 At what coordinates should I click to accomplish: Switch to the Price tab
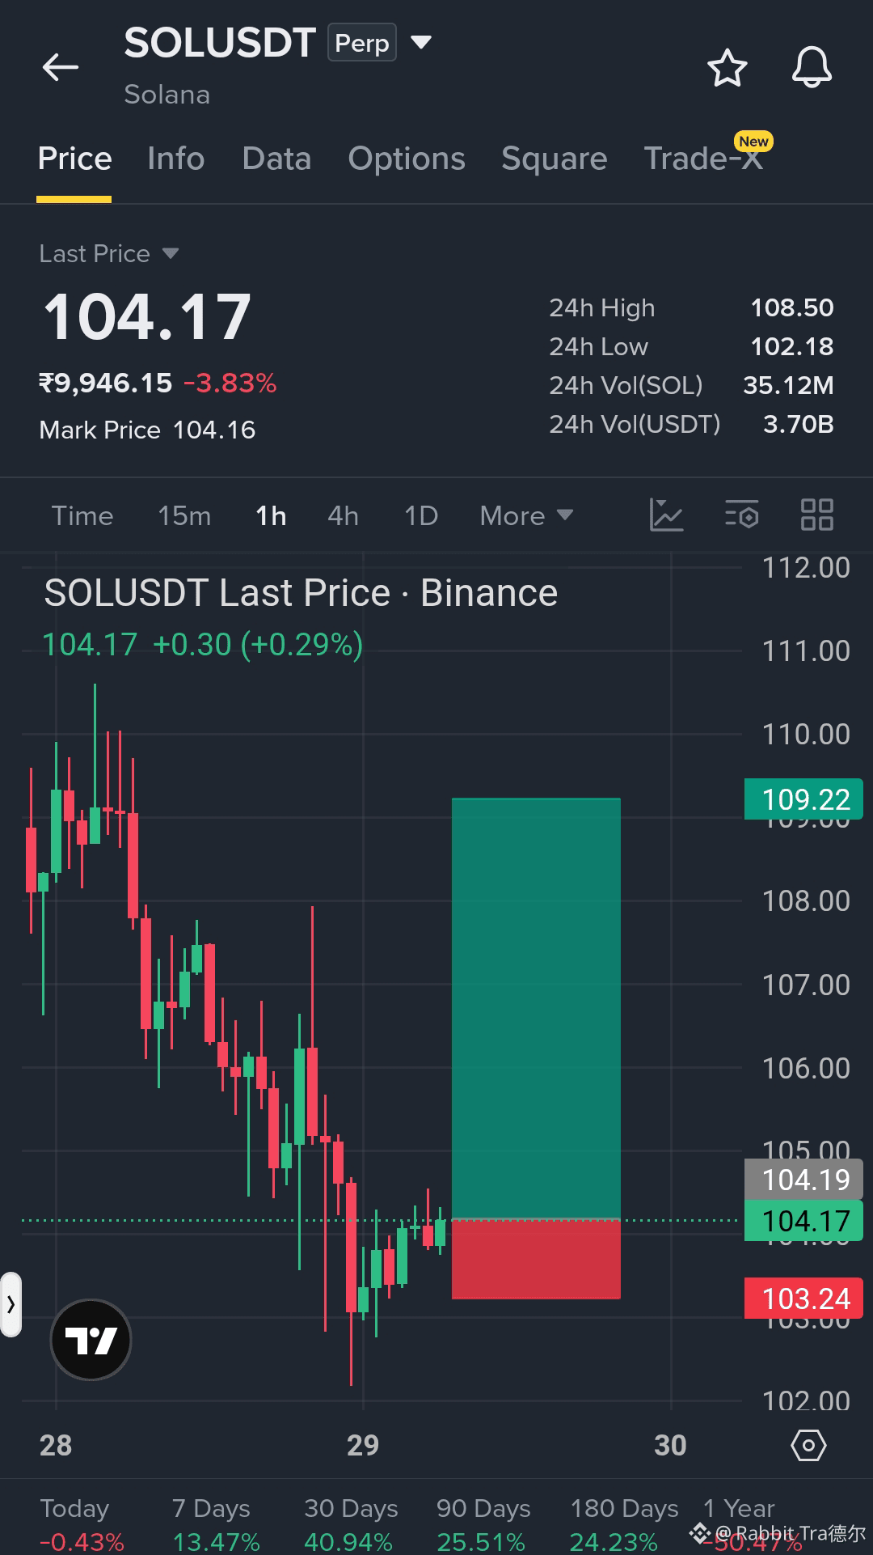click(x=74, y=159)
